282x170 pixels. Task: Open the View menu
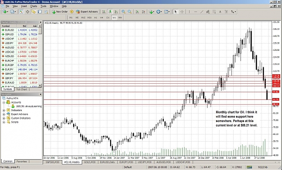(x=15, y=6)
